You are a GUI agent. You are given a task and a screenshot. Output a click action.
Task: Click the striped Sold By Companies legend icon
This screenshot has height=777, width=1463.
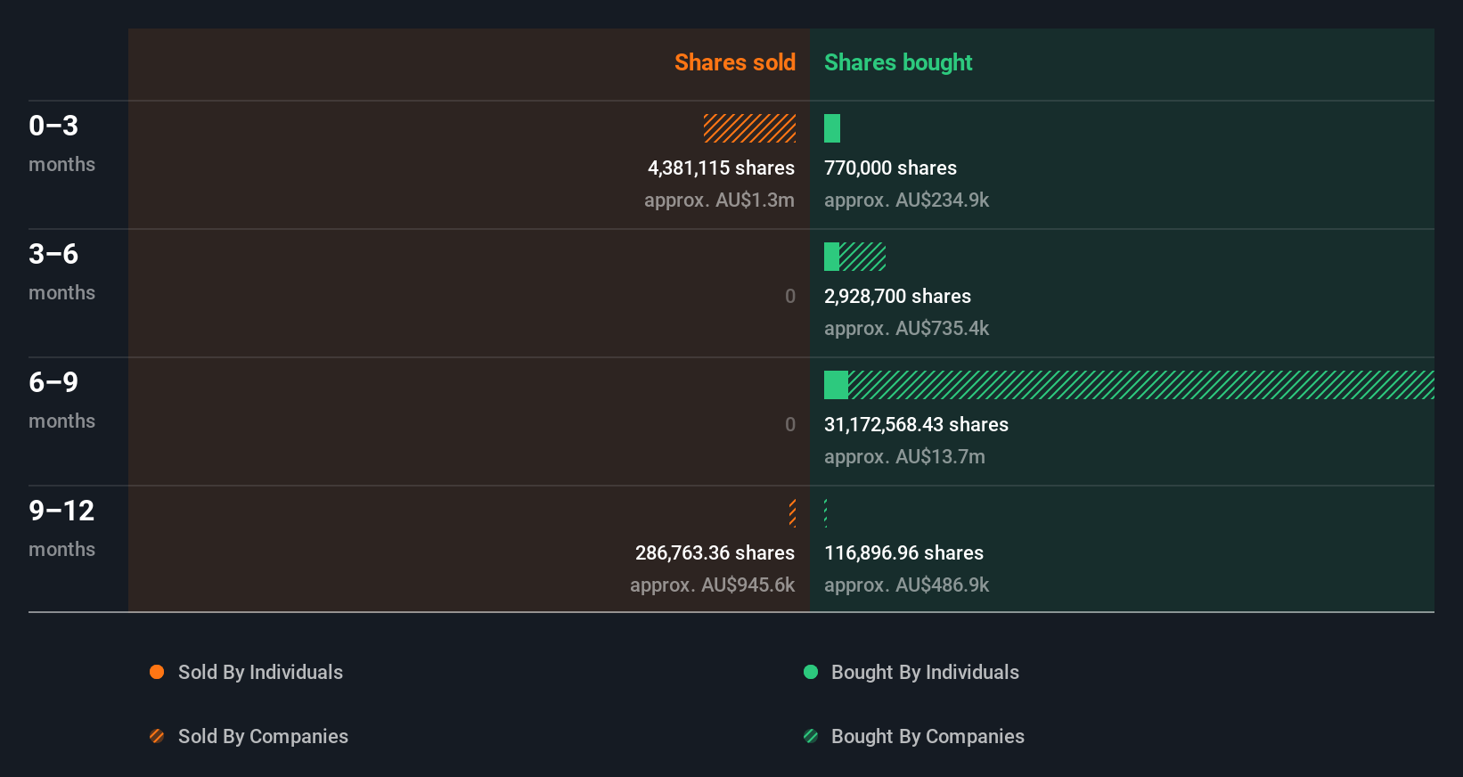coord(157,736)
